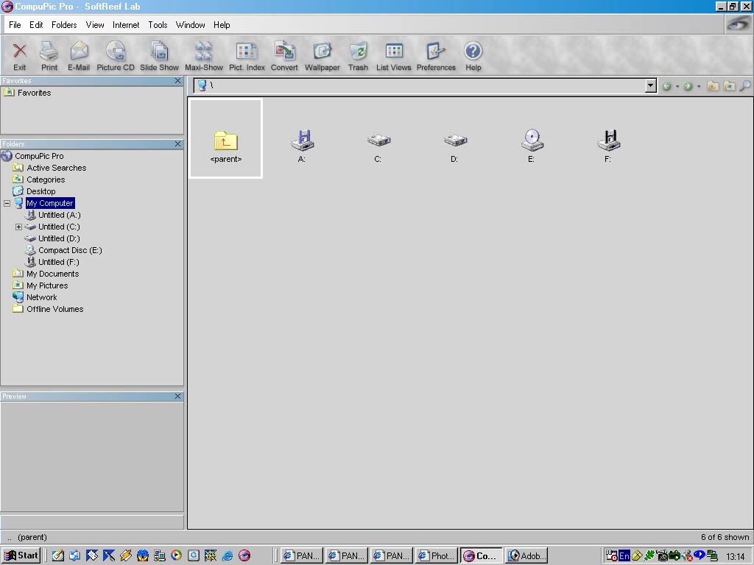Image resolution: width=754 pixels, height=565 pixels.
Task: Select CompuPic Pro root tree item
Action: click(39, 156)
